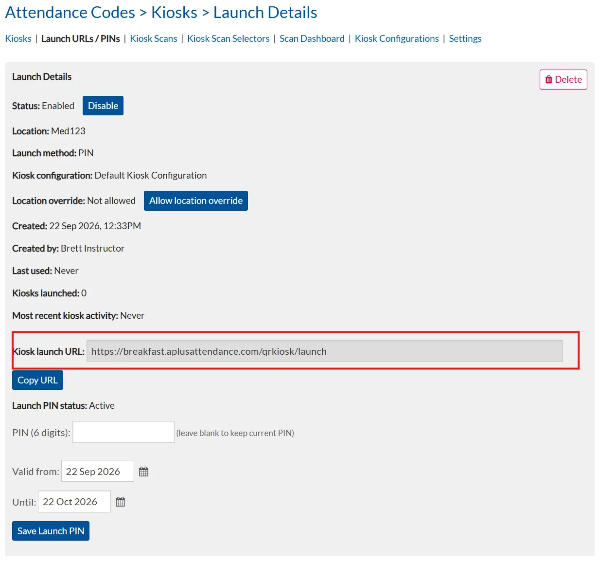This screenshot has width=599, height=564.
Task: Focus the 6-digit PIN input field
Action: pyautogui.click(x=123, y=432)
